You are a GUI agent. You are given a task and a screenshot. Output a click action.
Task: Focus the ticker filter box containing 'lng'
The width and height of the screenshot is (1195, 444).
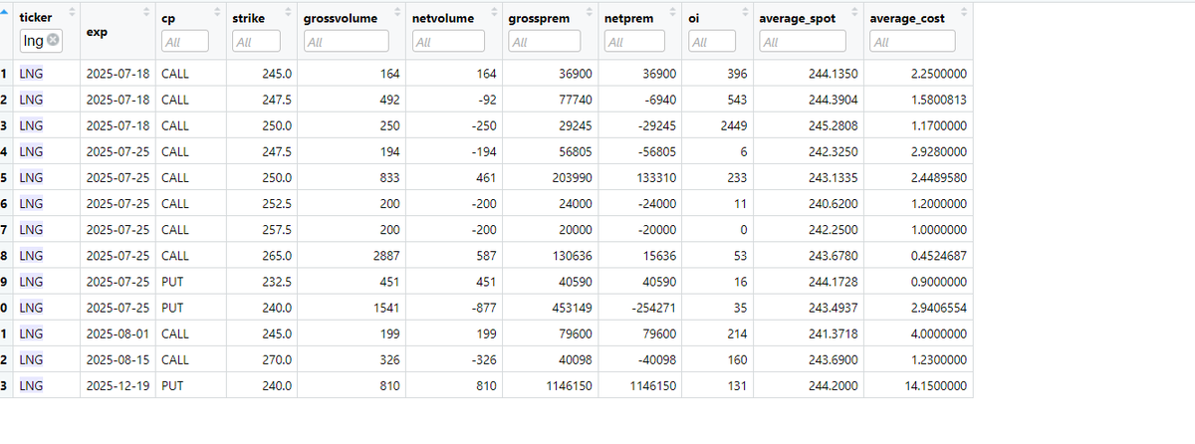[x=42, y=40]
